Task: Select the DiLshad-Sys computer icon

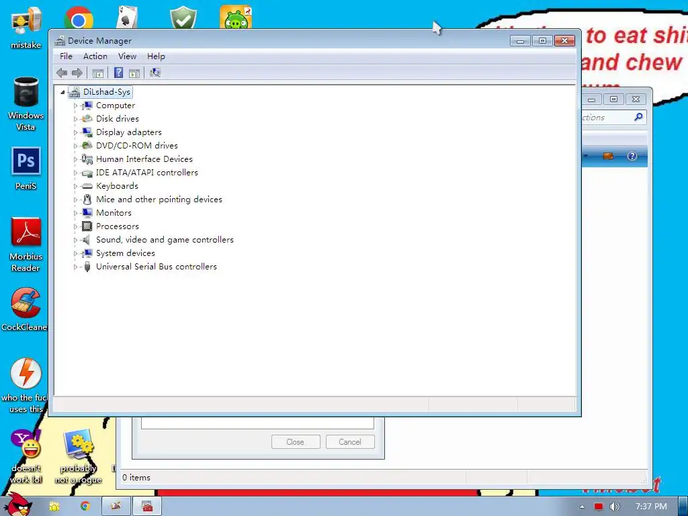Action: pos(75,91)
